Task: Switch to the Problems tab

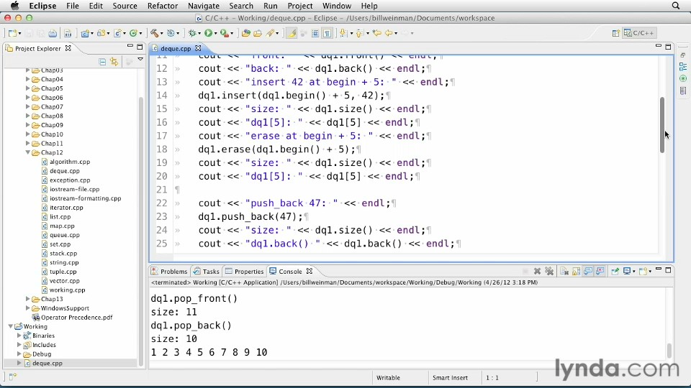Action: [169, 272]
